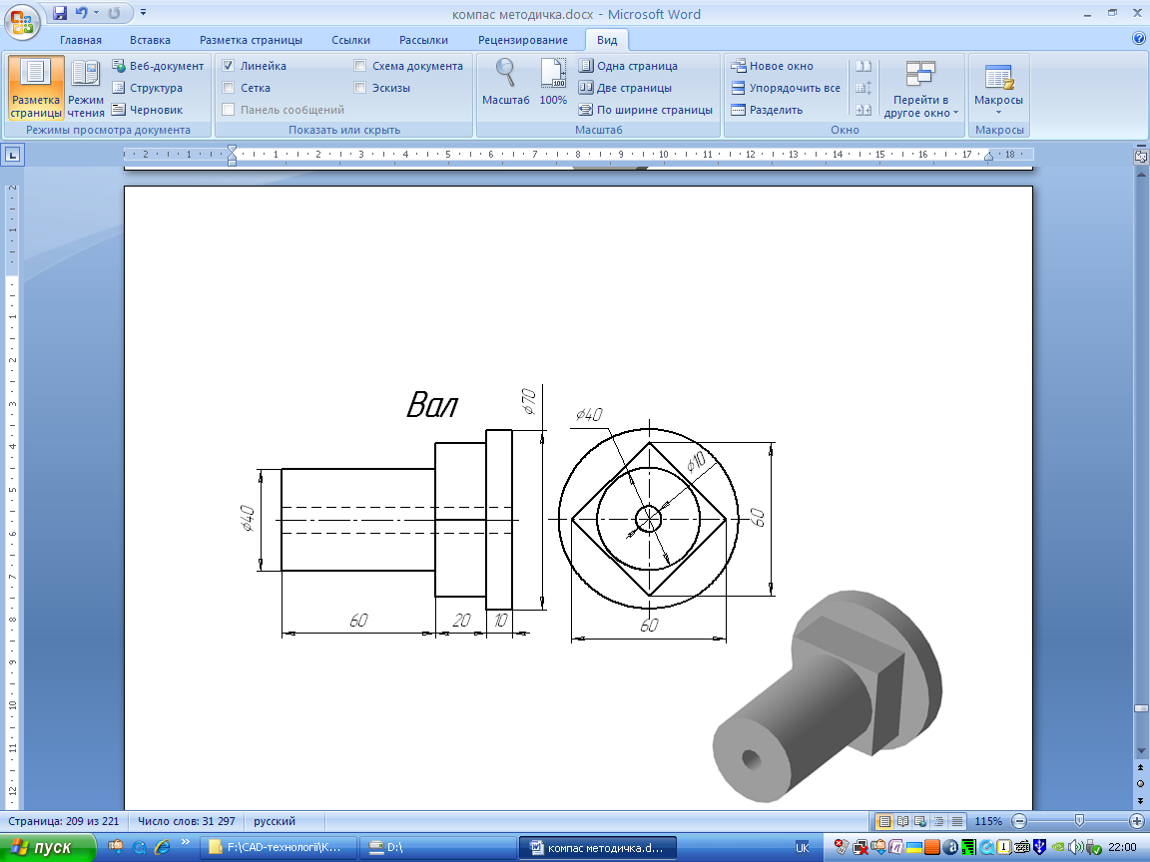Switch to Структура outline view

tap(148, 88)
